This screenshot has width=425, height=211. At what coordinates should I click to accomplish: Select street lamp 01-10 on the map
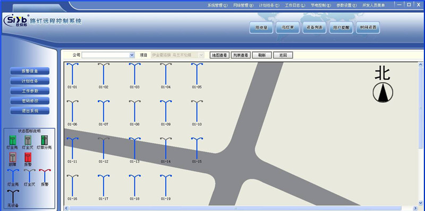197,111
